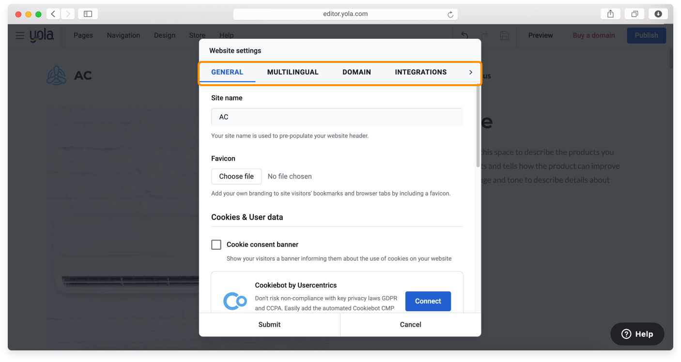Click the Yola logo

tap(42, 35)
